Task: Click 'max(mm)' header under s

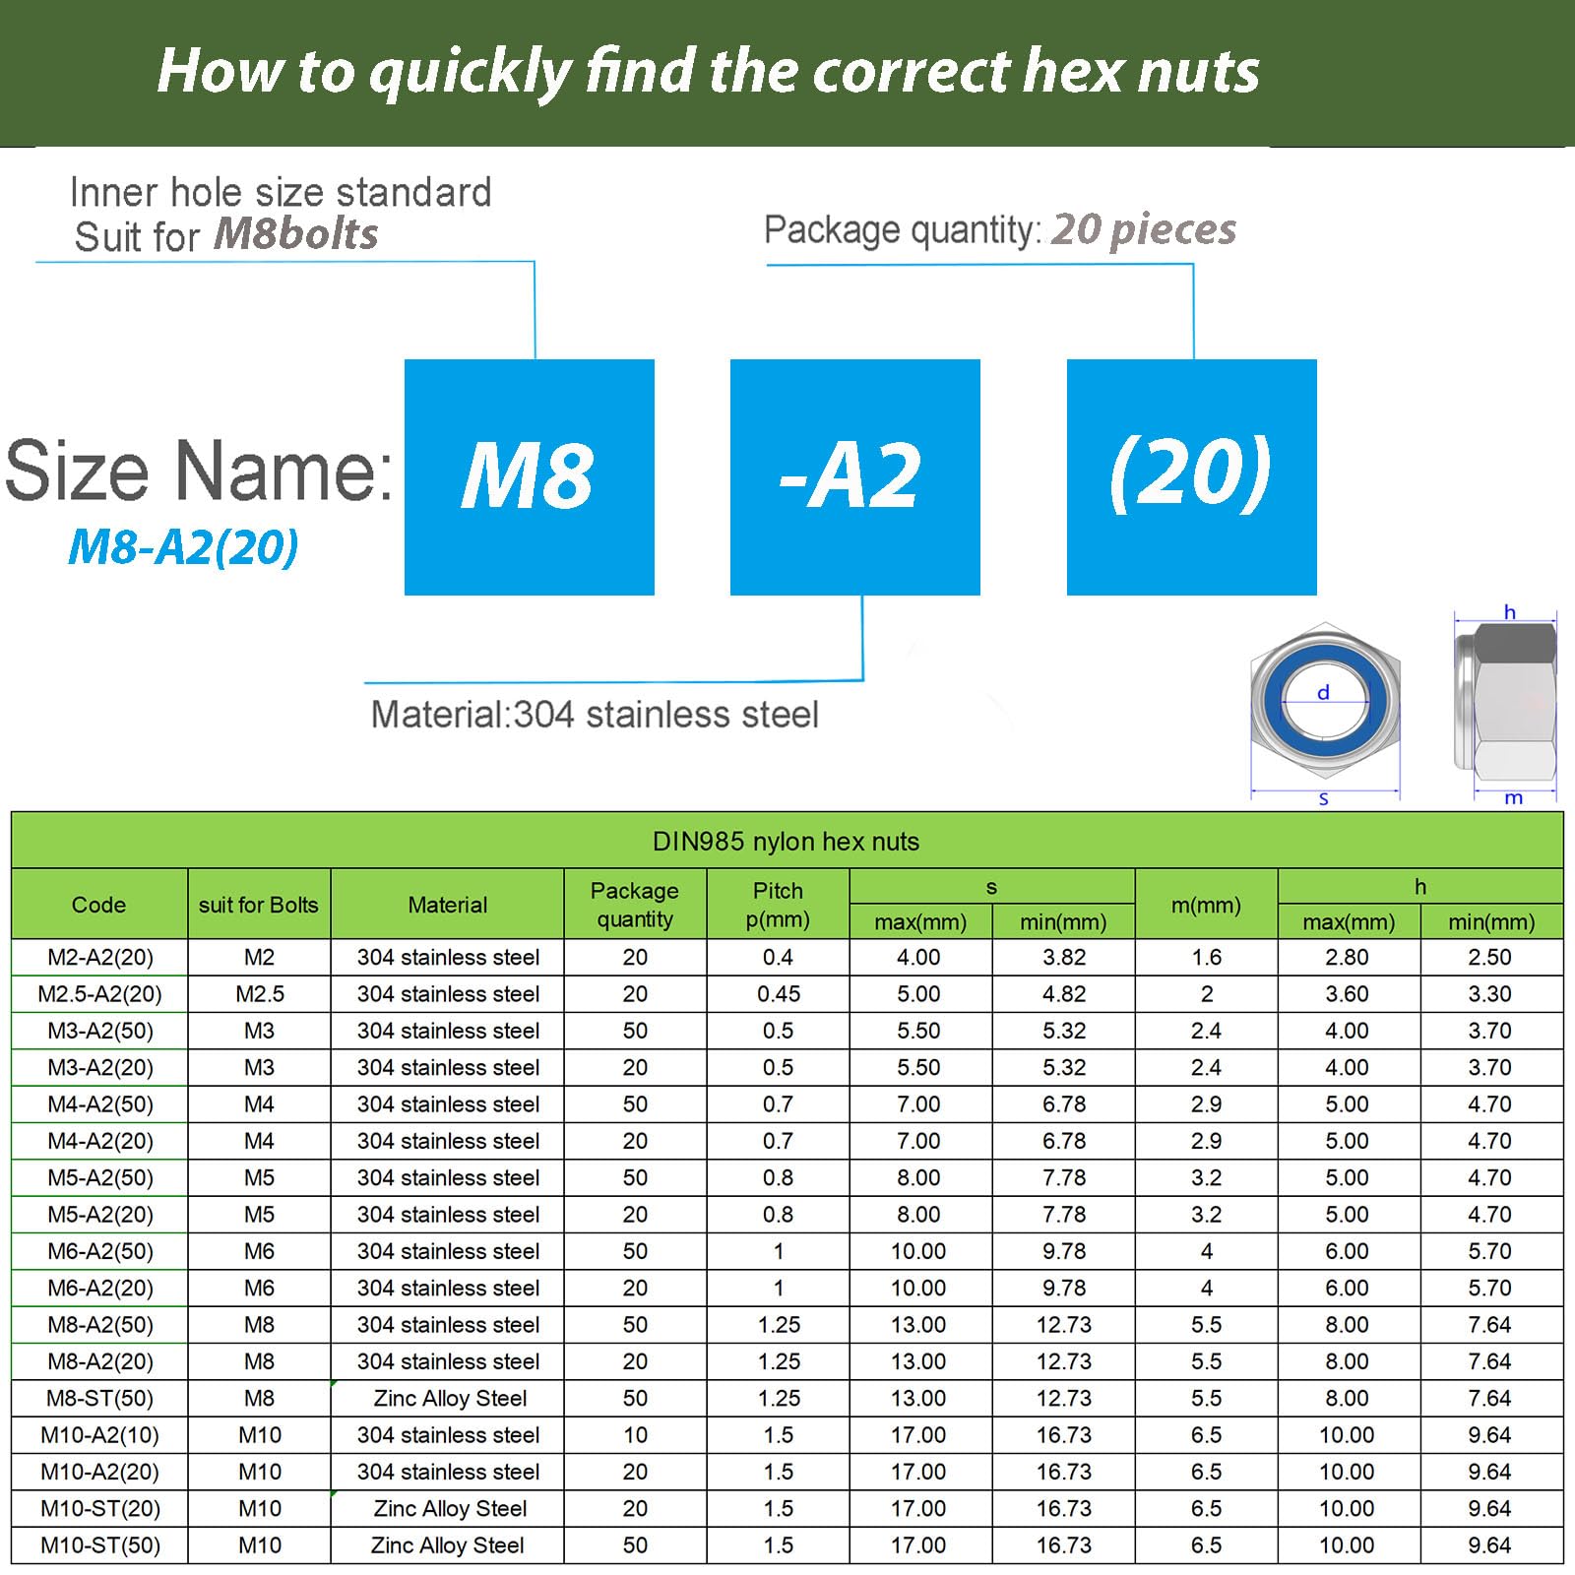Action: pos(920,922)
